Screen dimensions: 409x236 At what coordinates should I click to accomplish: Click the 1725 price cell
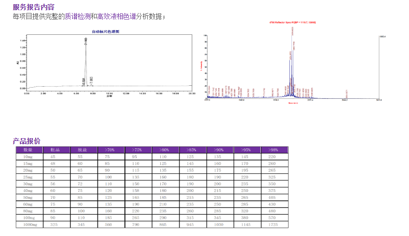click(x=273, y=224)
